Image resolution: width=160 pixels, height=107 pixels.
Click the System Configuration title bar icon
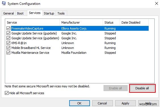point(4,3)
